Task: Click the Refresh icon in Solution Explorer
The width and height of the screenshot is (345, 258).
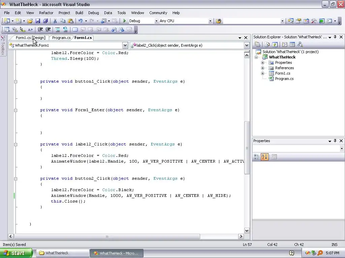Action: [275, 45]
